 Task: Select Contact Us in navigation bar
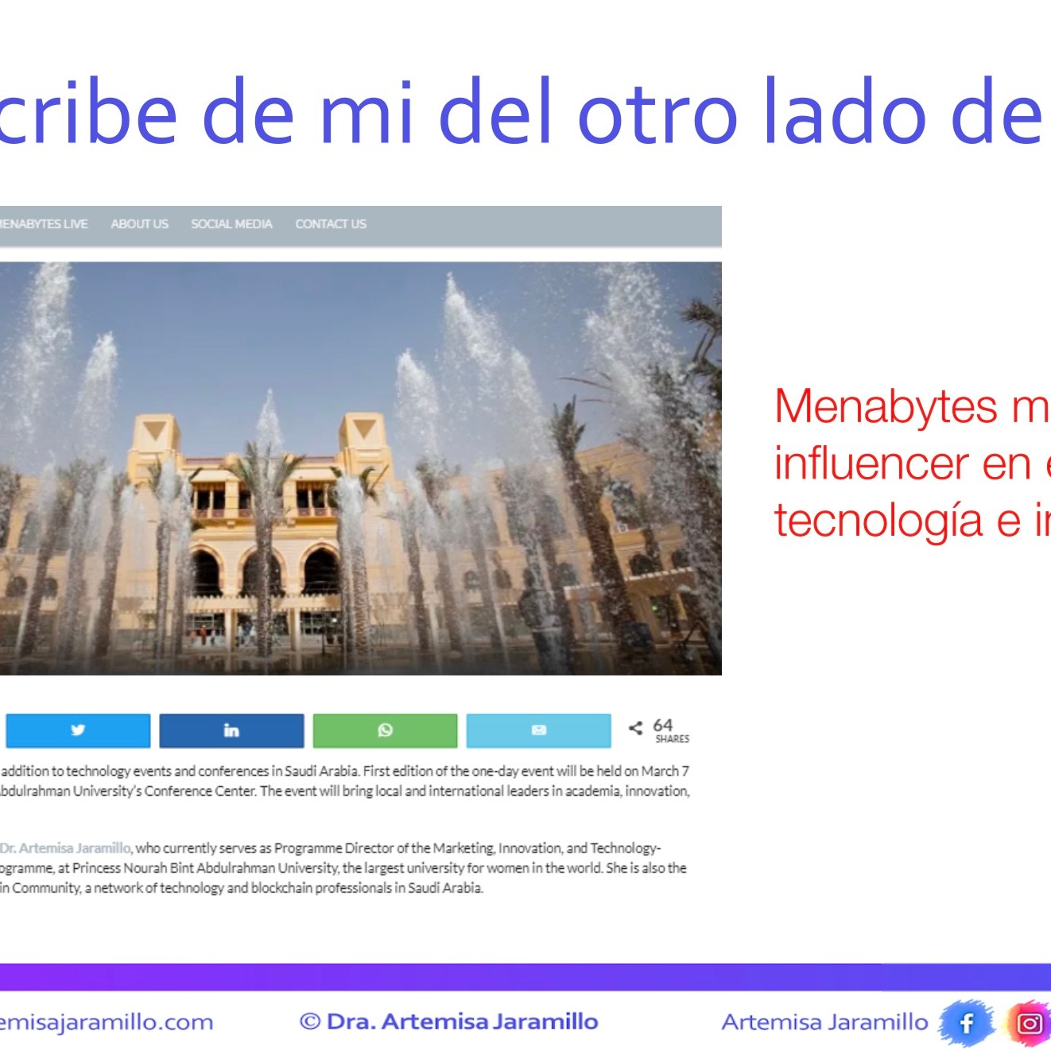click(331, 224)
